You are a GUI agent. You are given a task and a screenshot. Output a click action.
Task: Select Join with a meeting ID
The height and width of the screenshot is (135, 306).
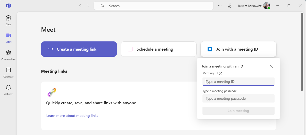point(238,49)
